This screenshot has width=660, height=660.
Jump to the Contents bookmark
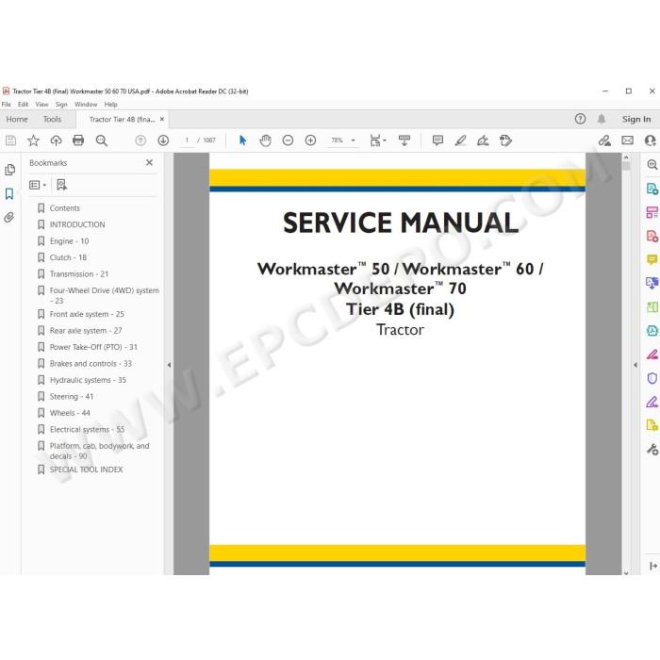[64, 208]
